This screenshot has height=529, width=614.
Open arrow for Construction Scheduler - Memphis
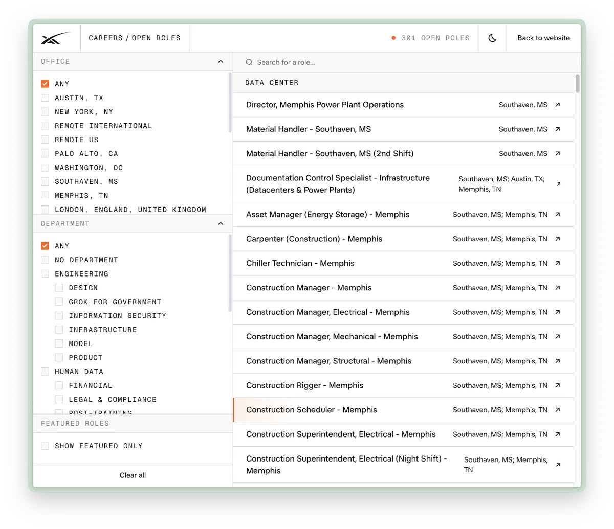point(558,410)
